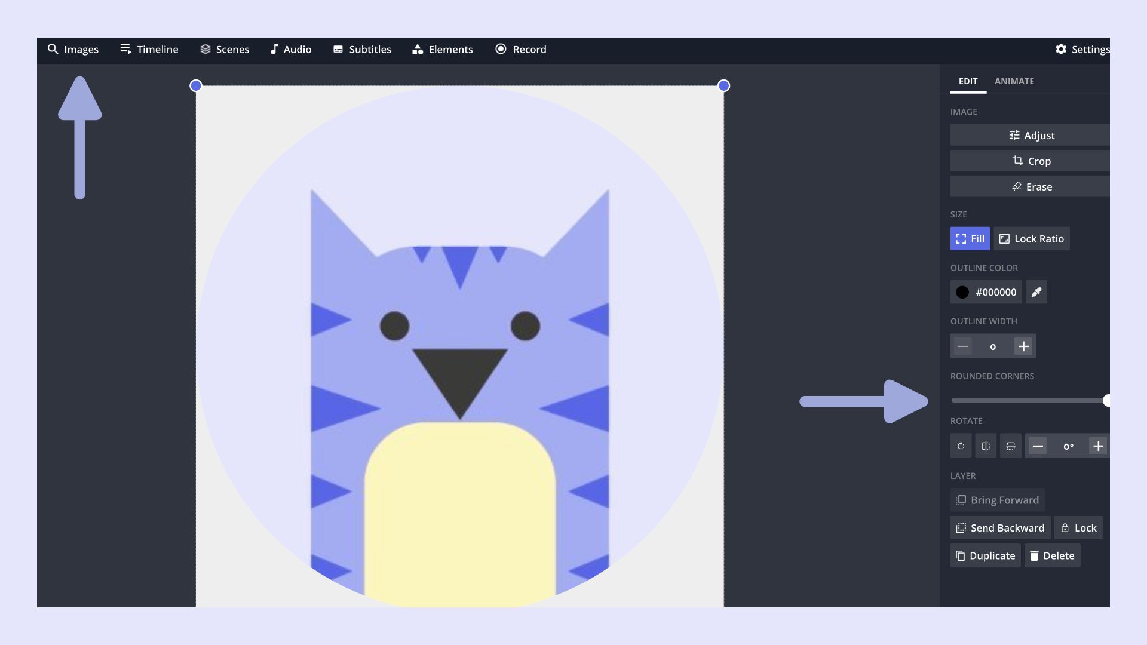Image resolution: width=1147 pixels, height=645 pixels.
Task: Open the Images search tool
Action: point(73,50)
